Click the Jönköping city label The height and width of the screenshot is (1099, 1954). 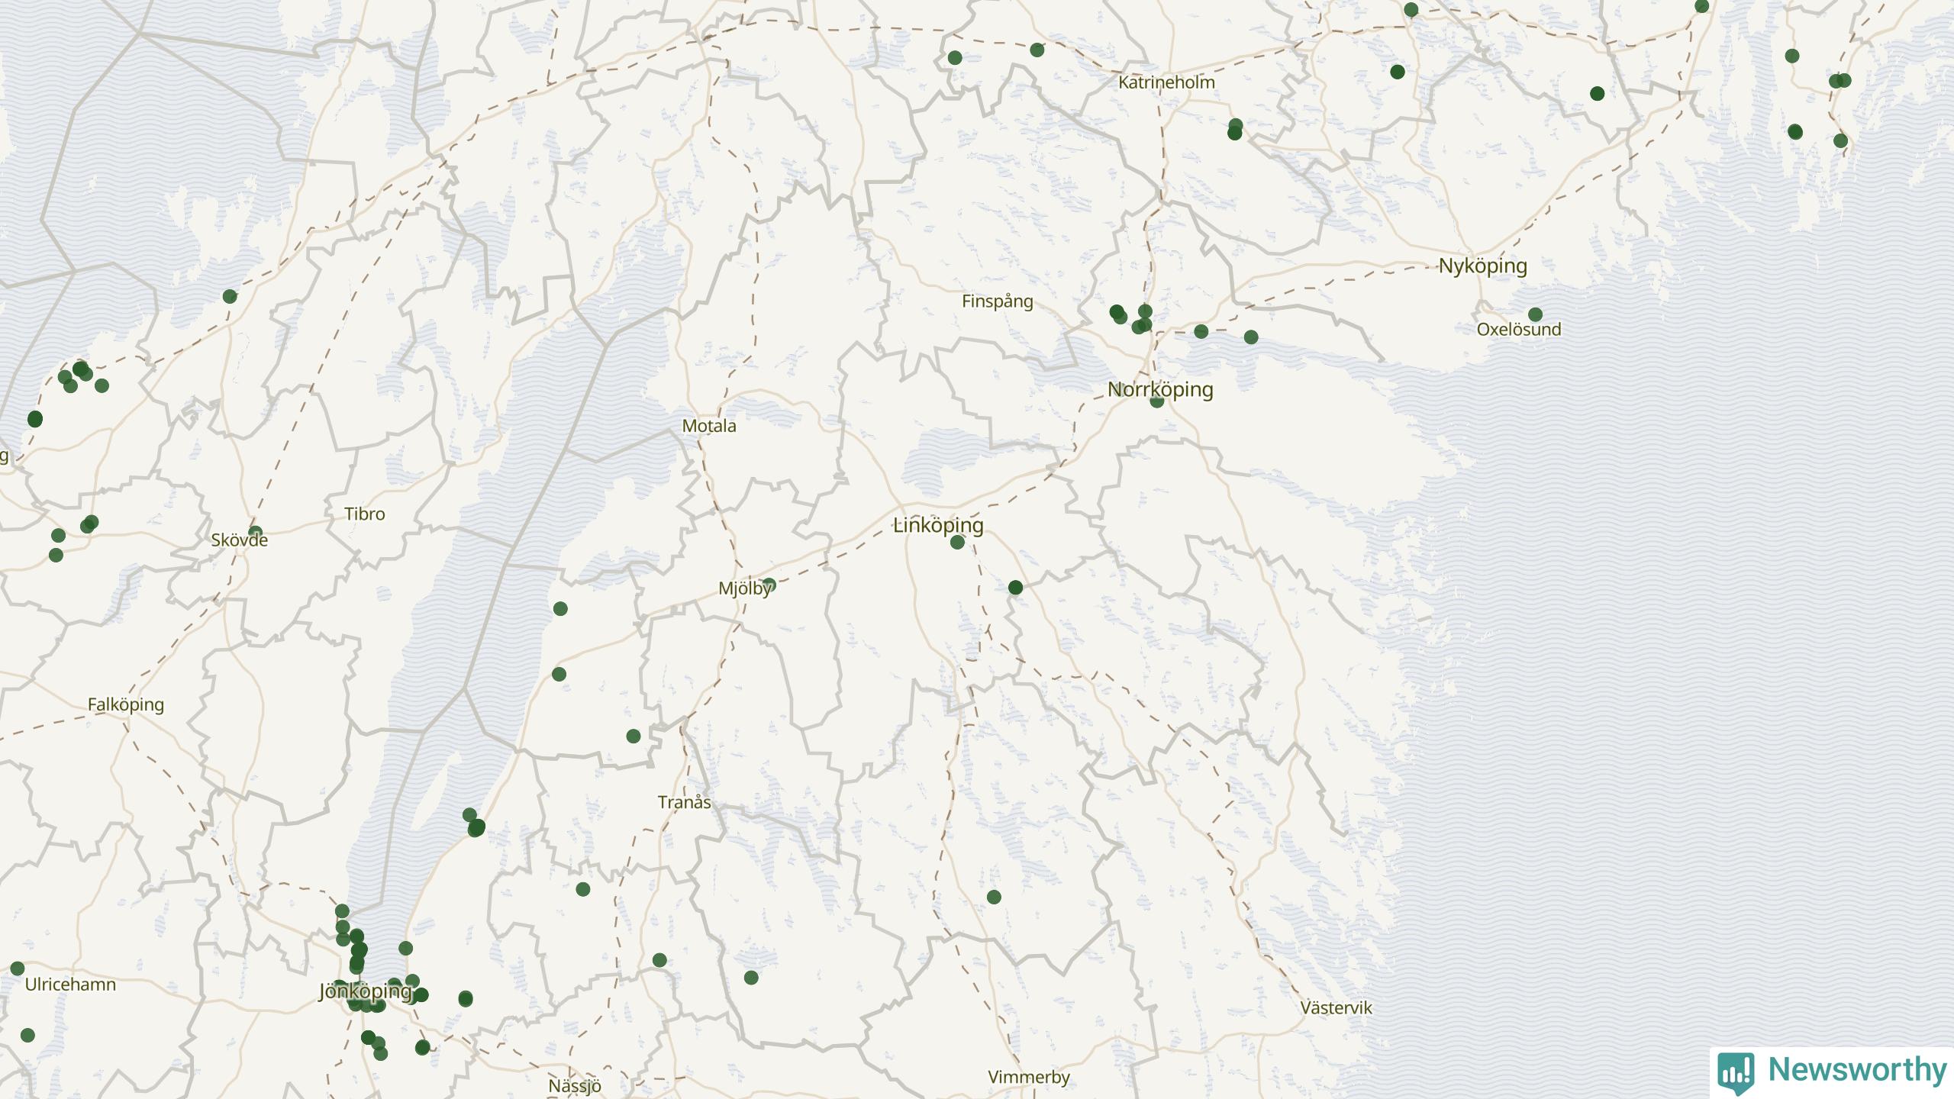tap(365, 991)
